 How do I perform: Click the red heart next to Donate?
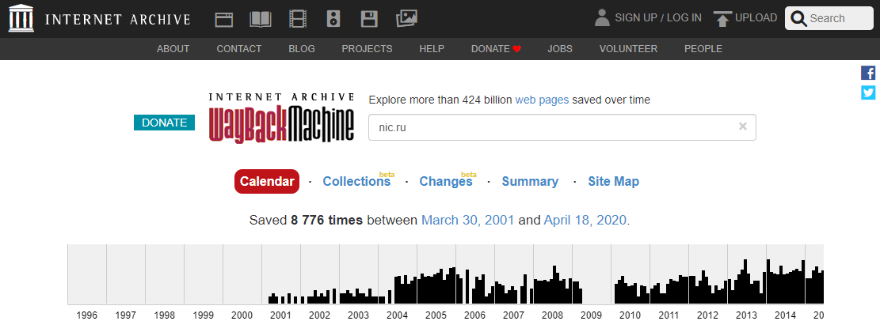(517, 49)
